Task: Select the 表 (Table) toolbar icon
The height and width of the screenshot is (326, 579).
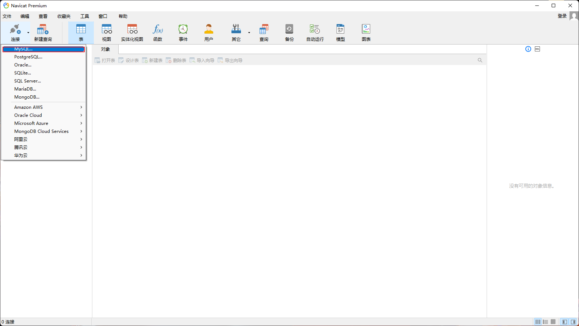Action: click(81, 32)
